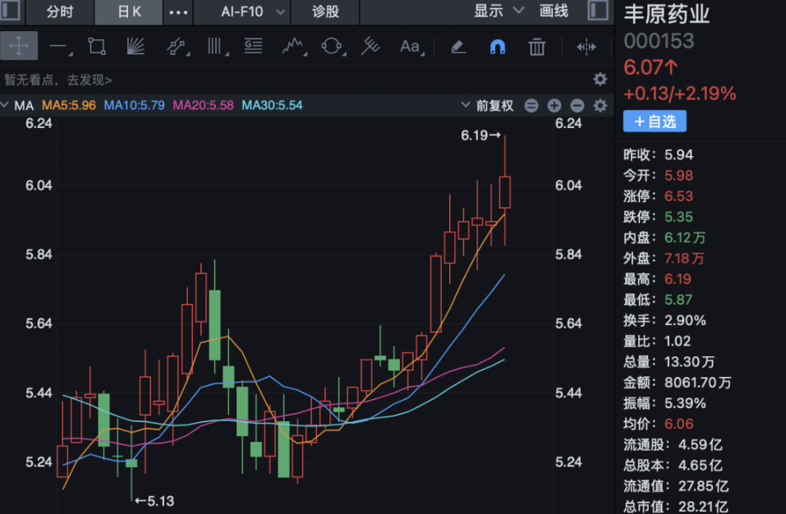The width and height of the screenshot is (786, 514).
Task: Select the Aa text annotation tool
Action: 411,47
